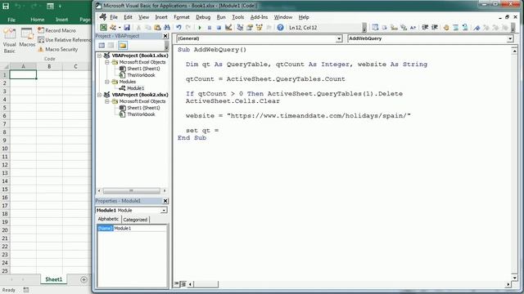Select the Sheet1 tab in Excel
This screenshot has height=294, width=524.
click(53, 279)
